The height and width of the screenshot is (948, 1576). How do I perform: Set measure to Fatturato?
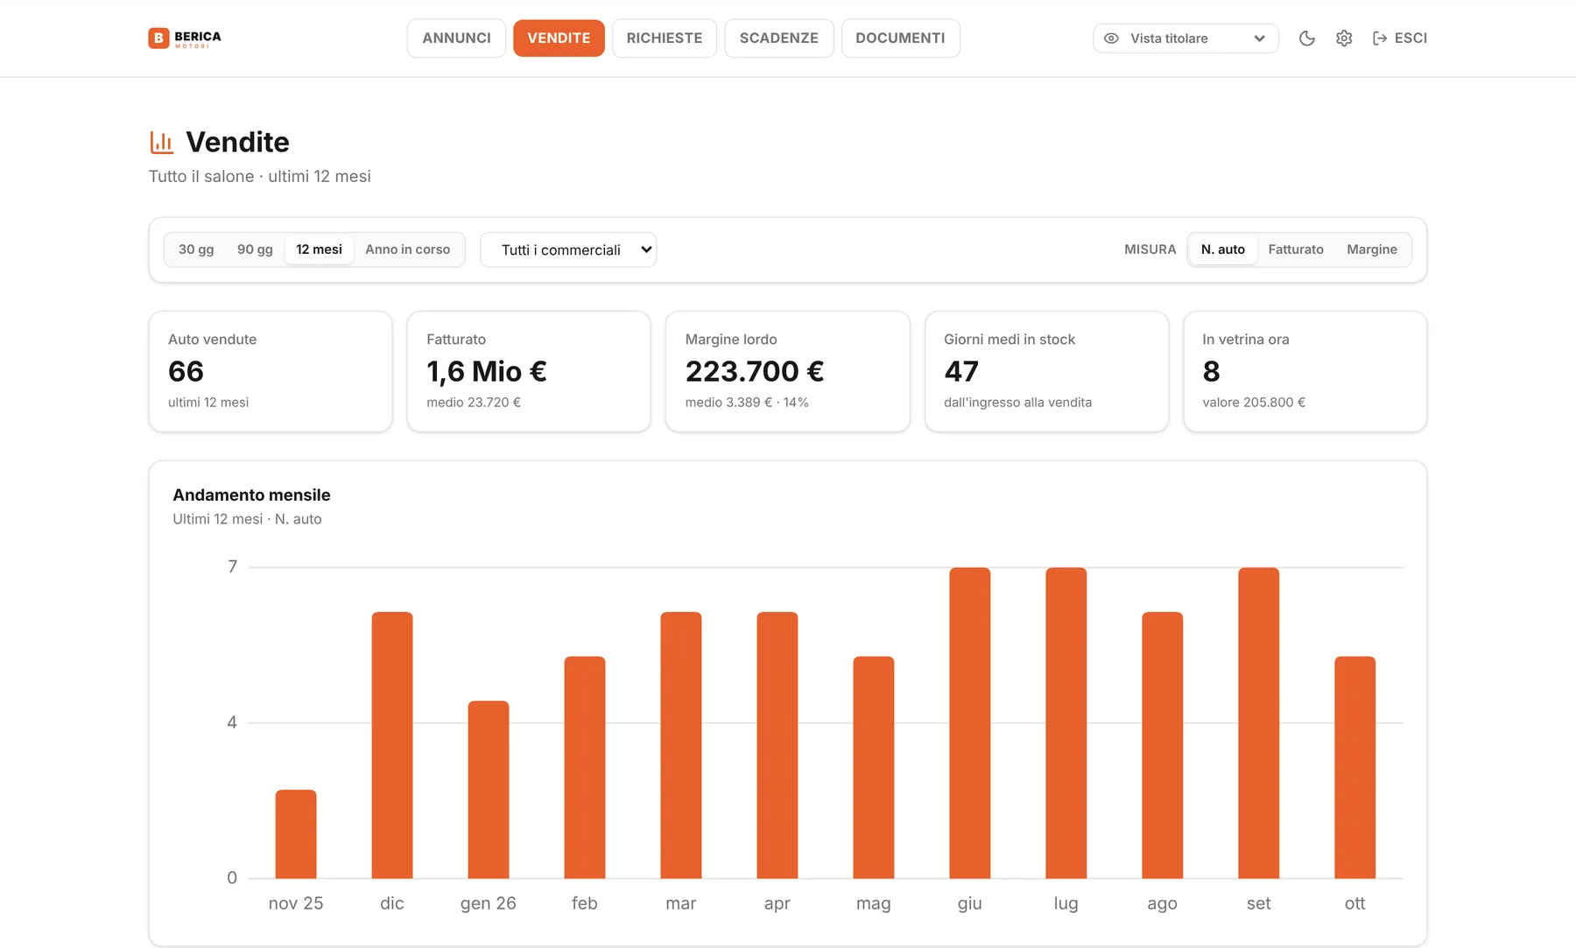pyautogui.click(x=1296, y=249)
